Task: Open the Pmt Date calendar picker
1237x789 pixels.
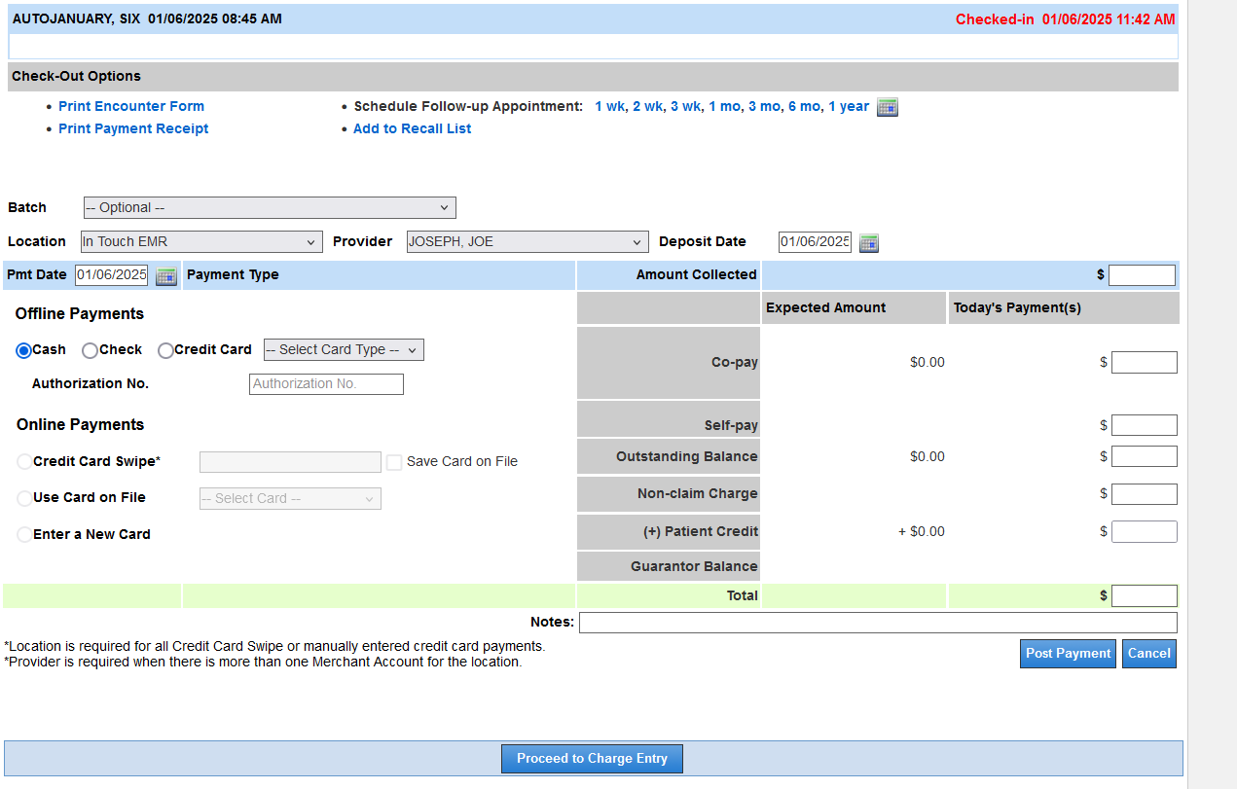Action: pyautogui.click(x=166, y=276)
